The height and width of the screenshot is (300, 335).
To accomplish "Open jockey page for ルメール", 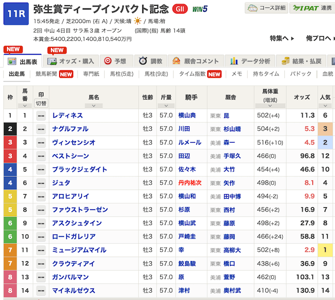I will [186, 142].
